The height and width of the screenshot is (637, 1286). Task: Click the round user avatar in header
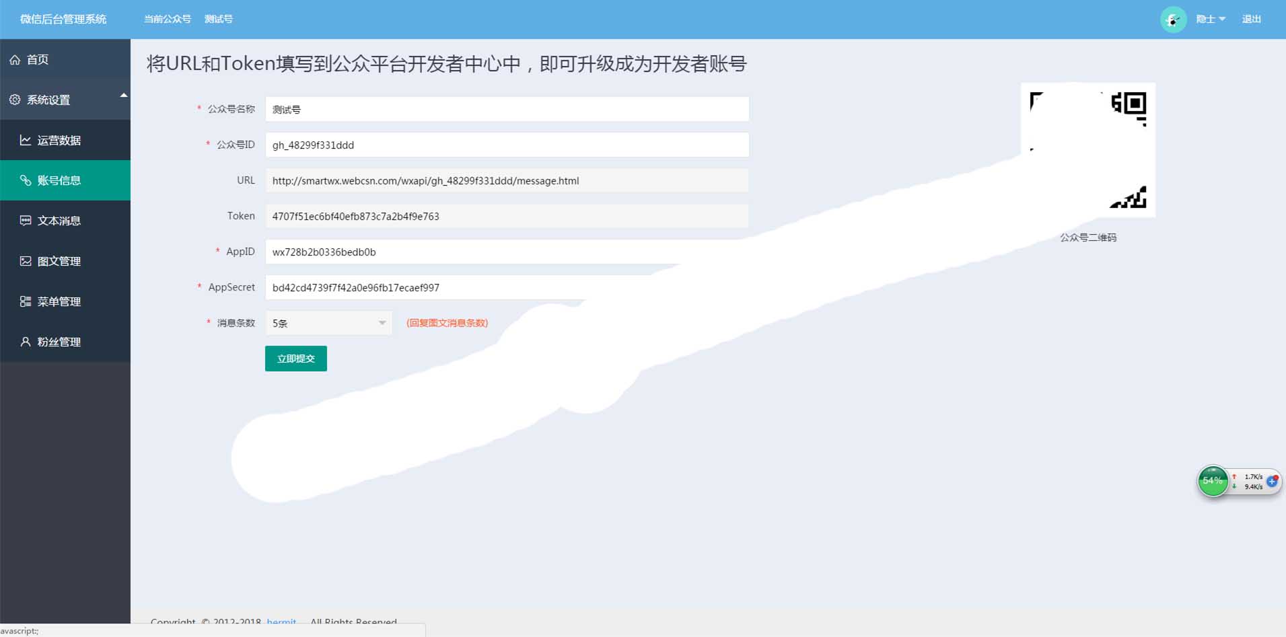point(1173,20)
